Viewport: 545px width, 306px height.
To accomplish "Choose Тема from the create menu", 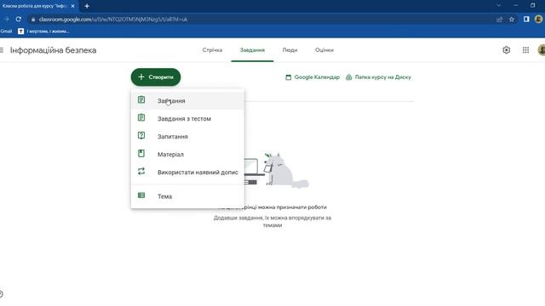I will point(187,196).
